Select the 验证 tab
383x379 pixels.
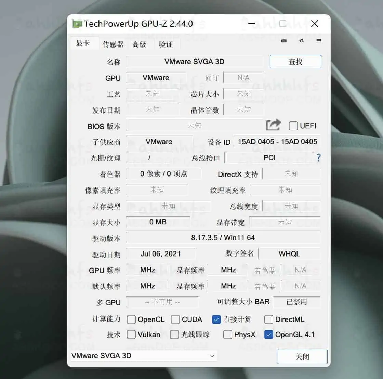pos(166,44)
